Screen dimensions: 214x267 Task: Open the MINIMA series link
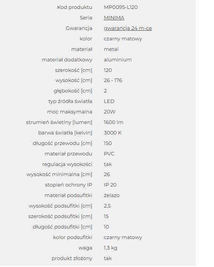point(114,18)
